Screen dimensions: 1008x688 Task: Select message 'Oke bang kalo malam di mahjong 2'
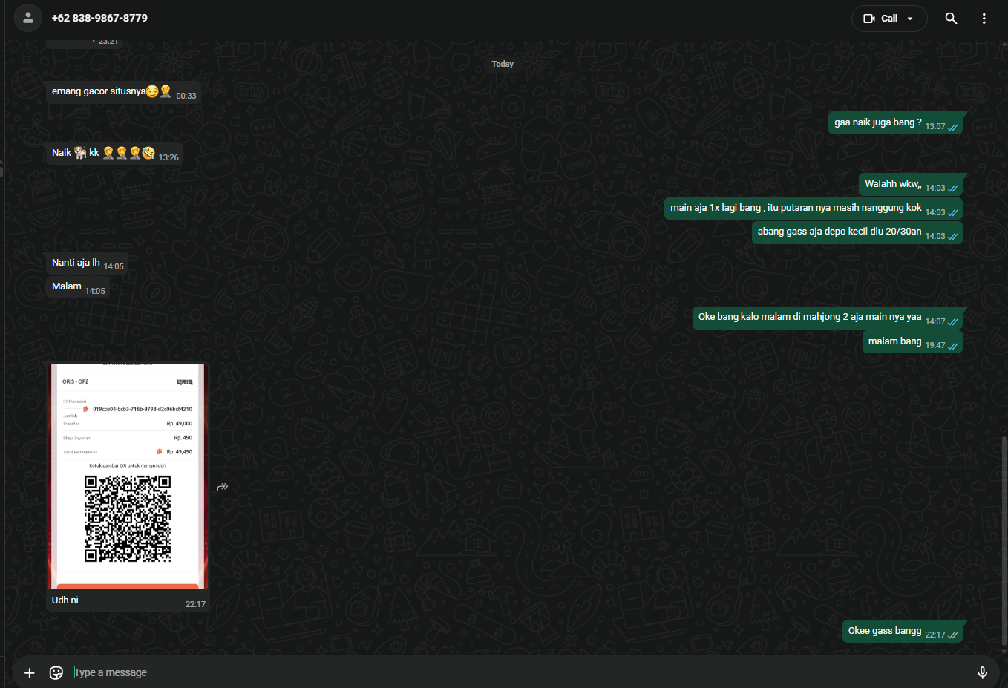[x=828, y=318]
